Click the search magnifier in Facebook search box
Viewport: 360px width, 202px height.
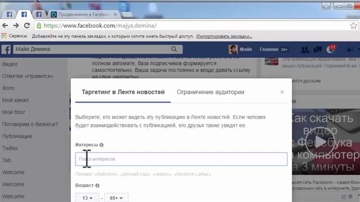click(174, 49)
